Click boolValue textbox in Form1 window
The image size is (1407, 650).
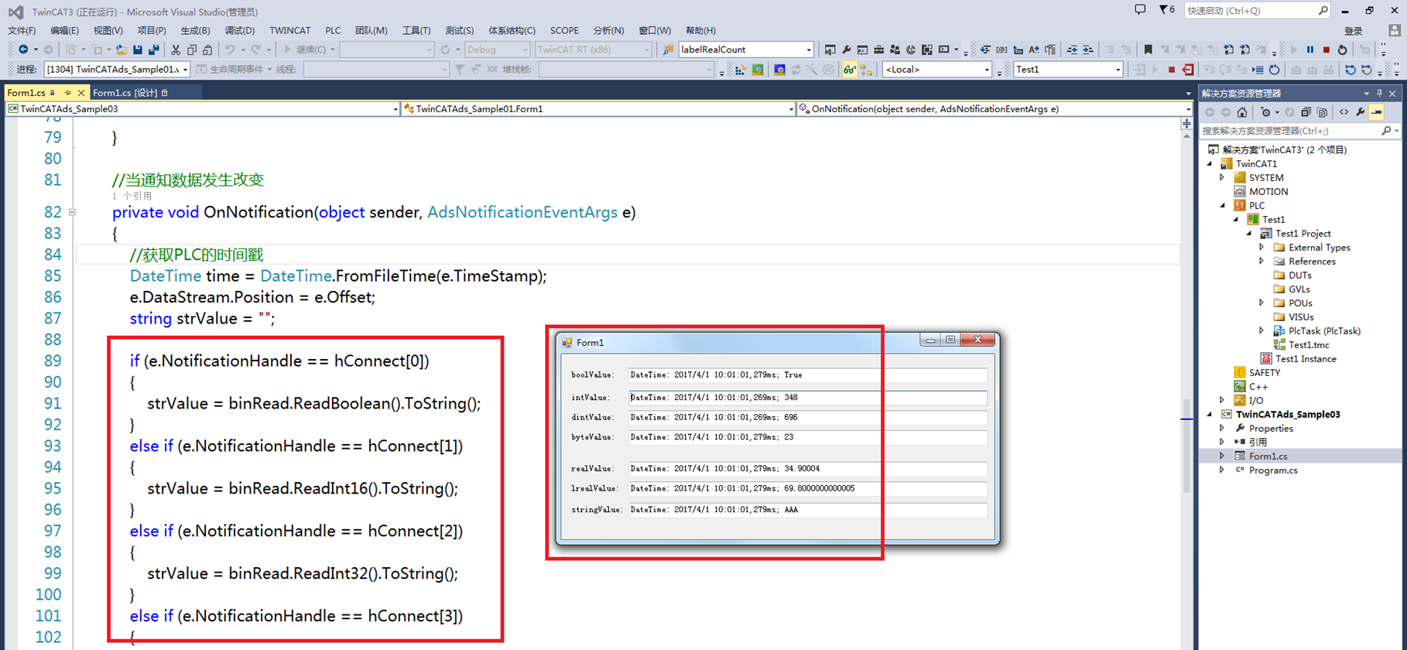[x=807, y=375]
